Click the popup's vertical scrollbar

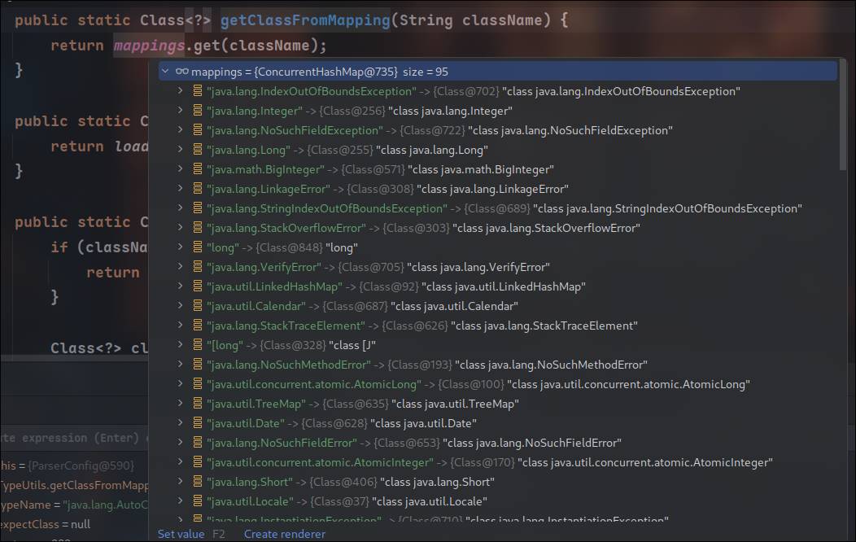(x=843, y=122)
